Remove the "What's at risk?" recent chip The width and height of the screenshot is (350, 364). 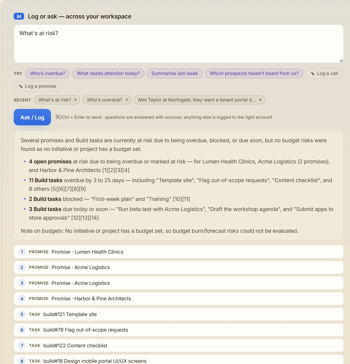click(x=75, y=100)
